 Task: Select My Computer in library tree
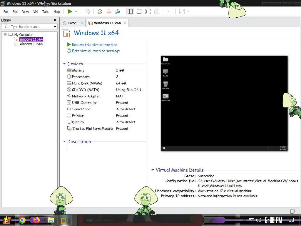coord(24,35)
